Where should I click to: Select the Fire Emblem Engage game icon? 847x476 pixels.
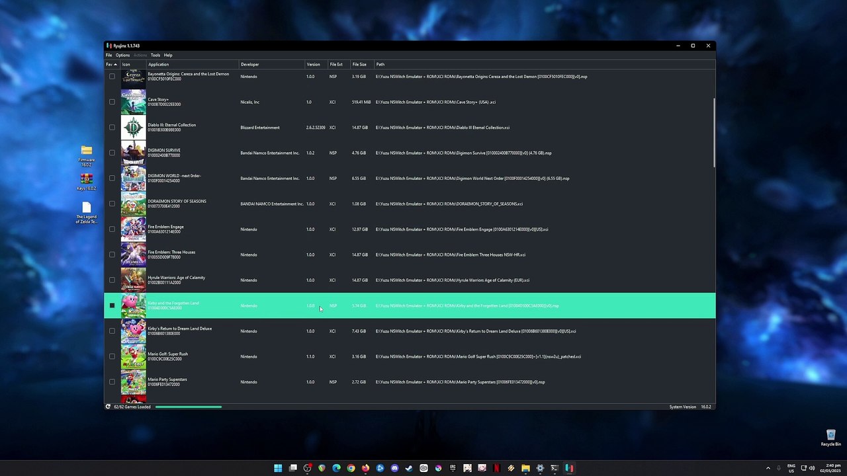[x=133, y=229]
